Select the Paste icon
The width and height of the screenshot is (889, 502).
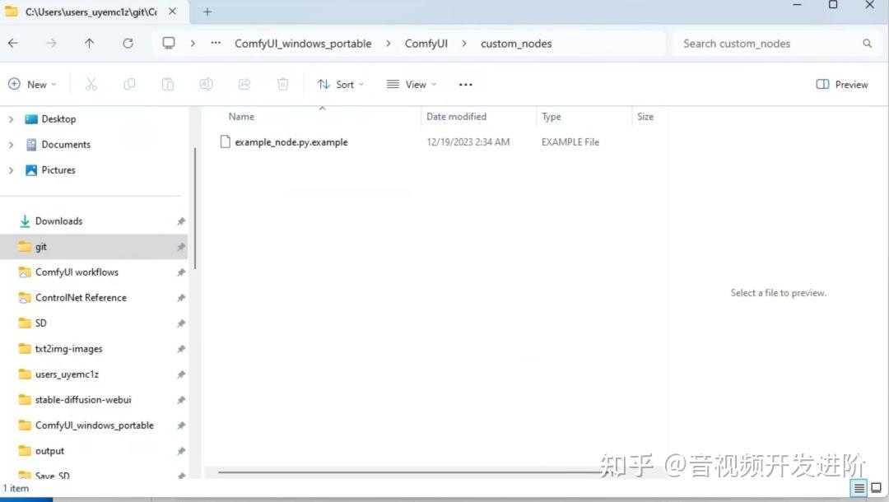(x=168, y=83)
